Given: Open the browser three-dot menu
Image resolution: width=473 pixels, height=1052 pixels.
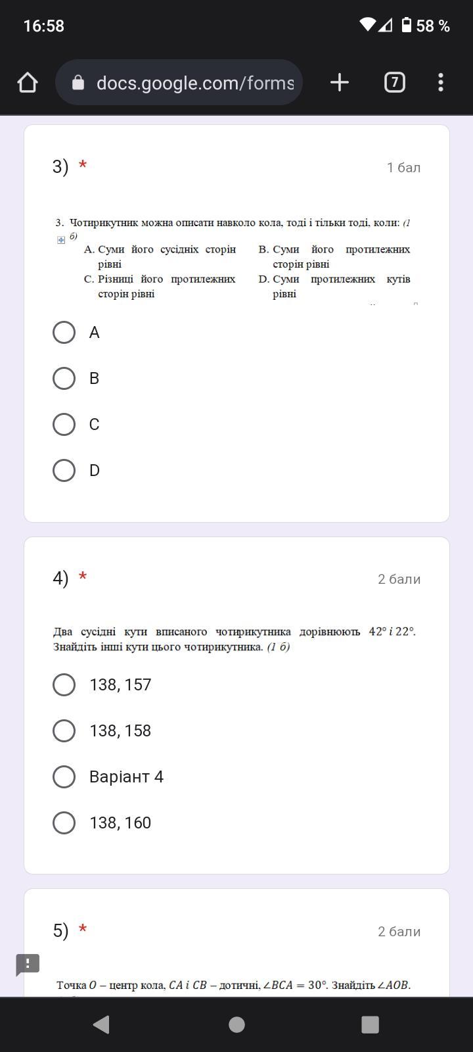Looking at the screenshot, I should [440, 82].
